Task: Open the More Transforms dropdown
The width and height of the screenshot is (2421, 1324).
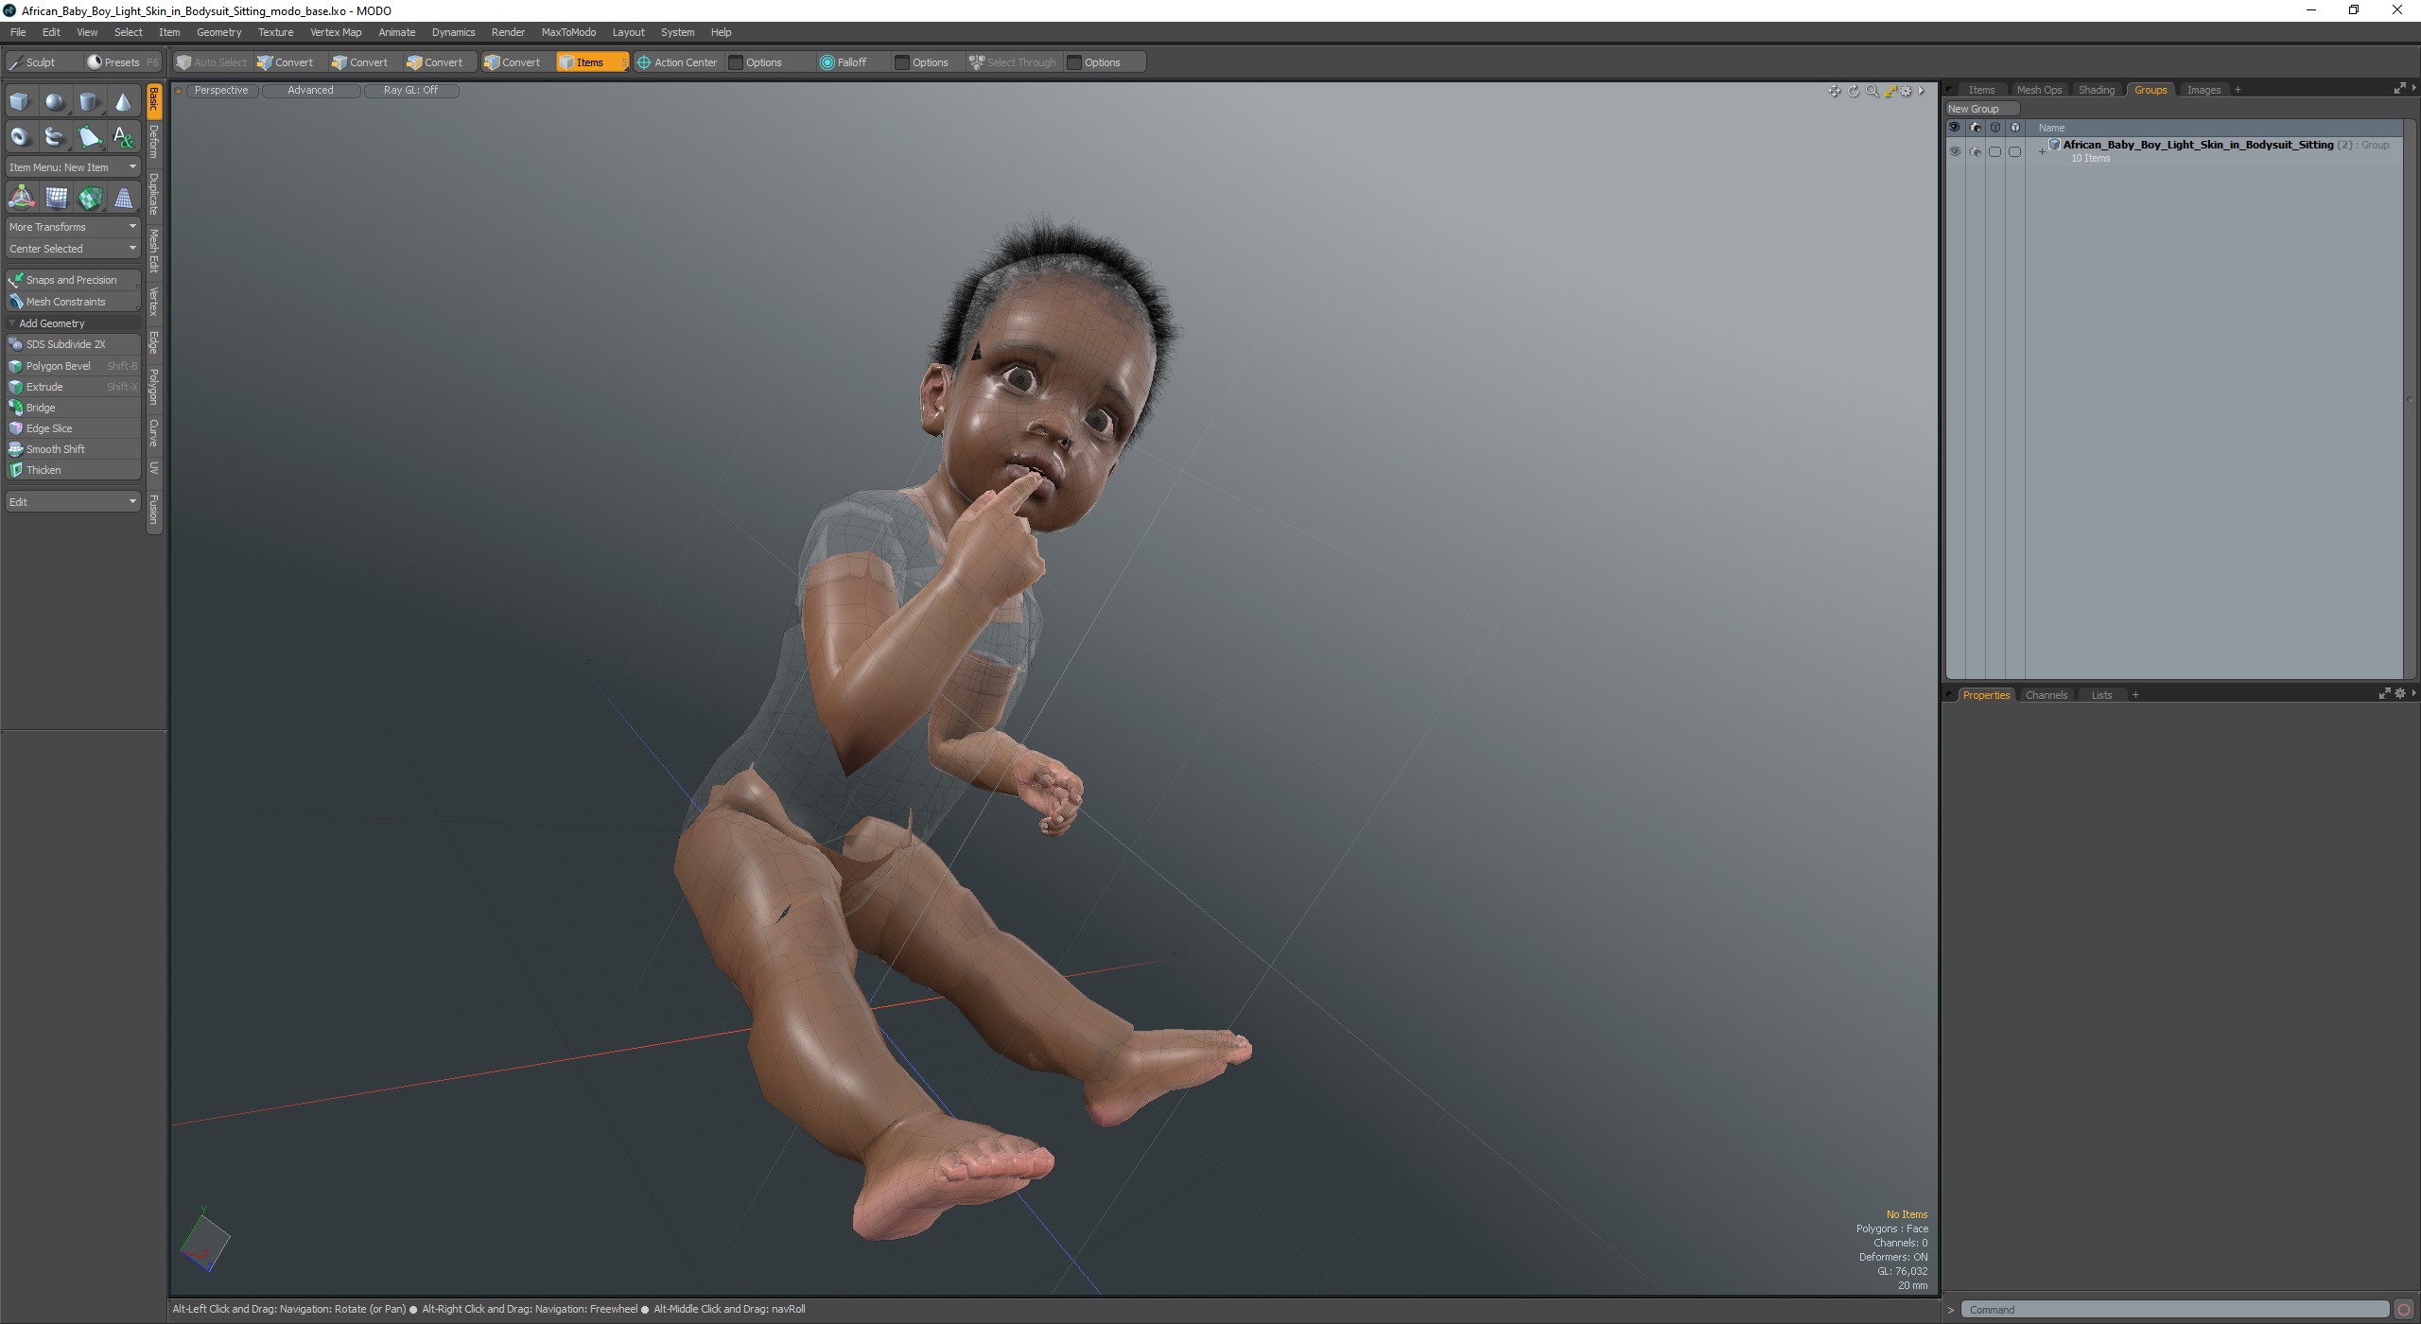Action: (x=73, y=227)
